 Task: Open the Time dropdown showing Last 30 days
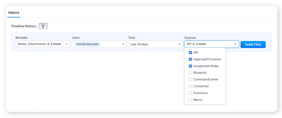[155, 44]
